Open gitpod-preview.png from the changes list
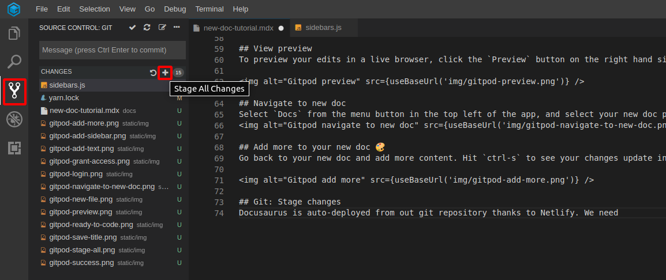This screenshot has width=666, height=280. point(81,212)
